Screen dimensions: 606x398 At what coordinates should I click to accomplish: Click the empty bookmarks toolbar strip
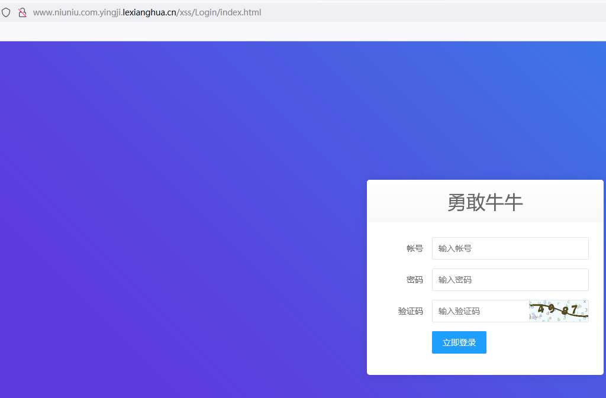pos(296,31)
